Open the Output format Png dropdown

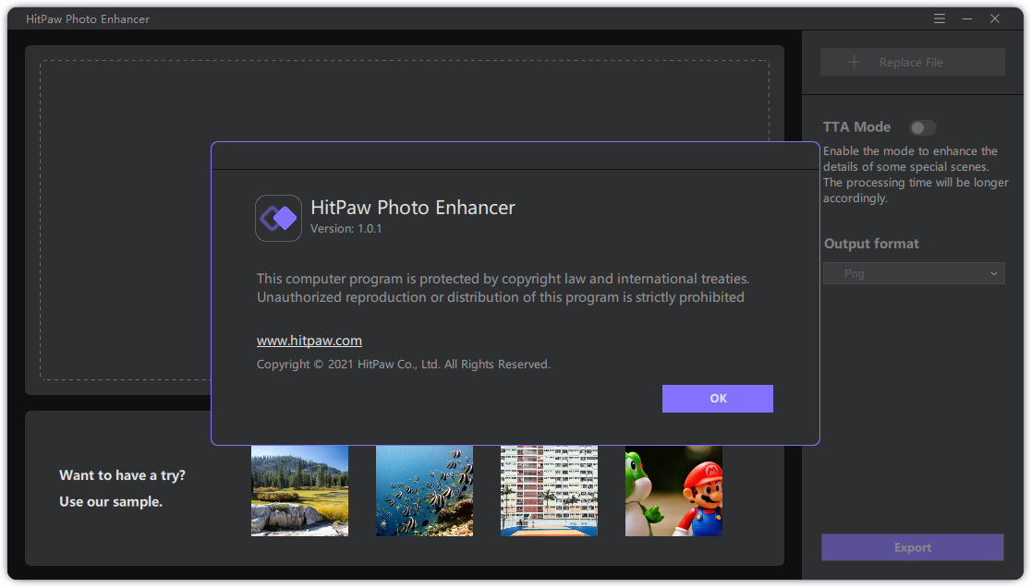coord(913,273)
